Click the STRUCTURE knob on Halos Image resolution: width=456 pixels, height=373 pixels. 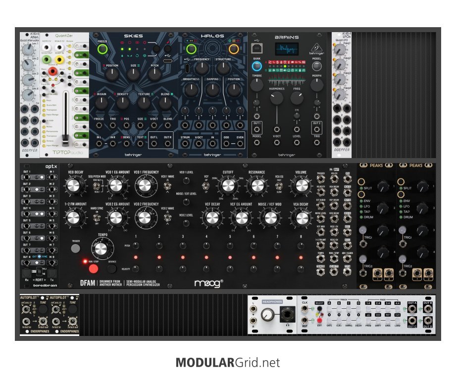click(223, 69)
